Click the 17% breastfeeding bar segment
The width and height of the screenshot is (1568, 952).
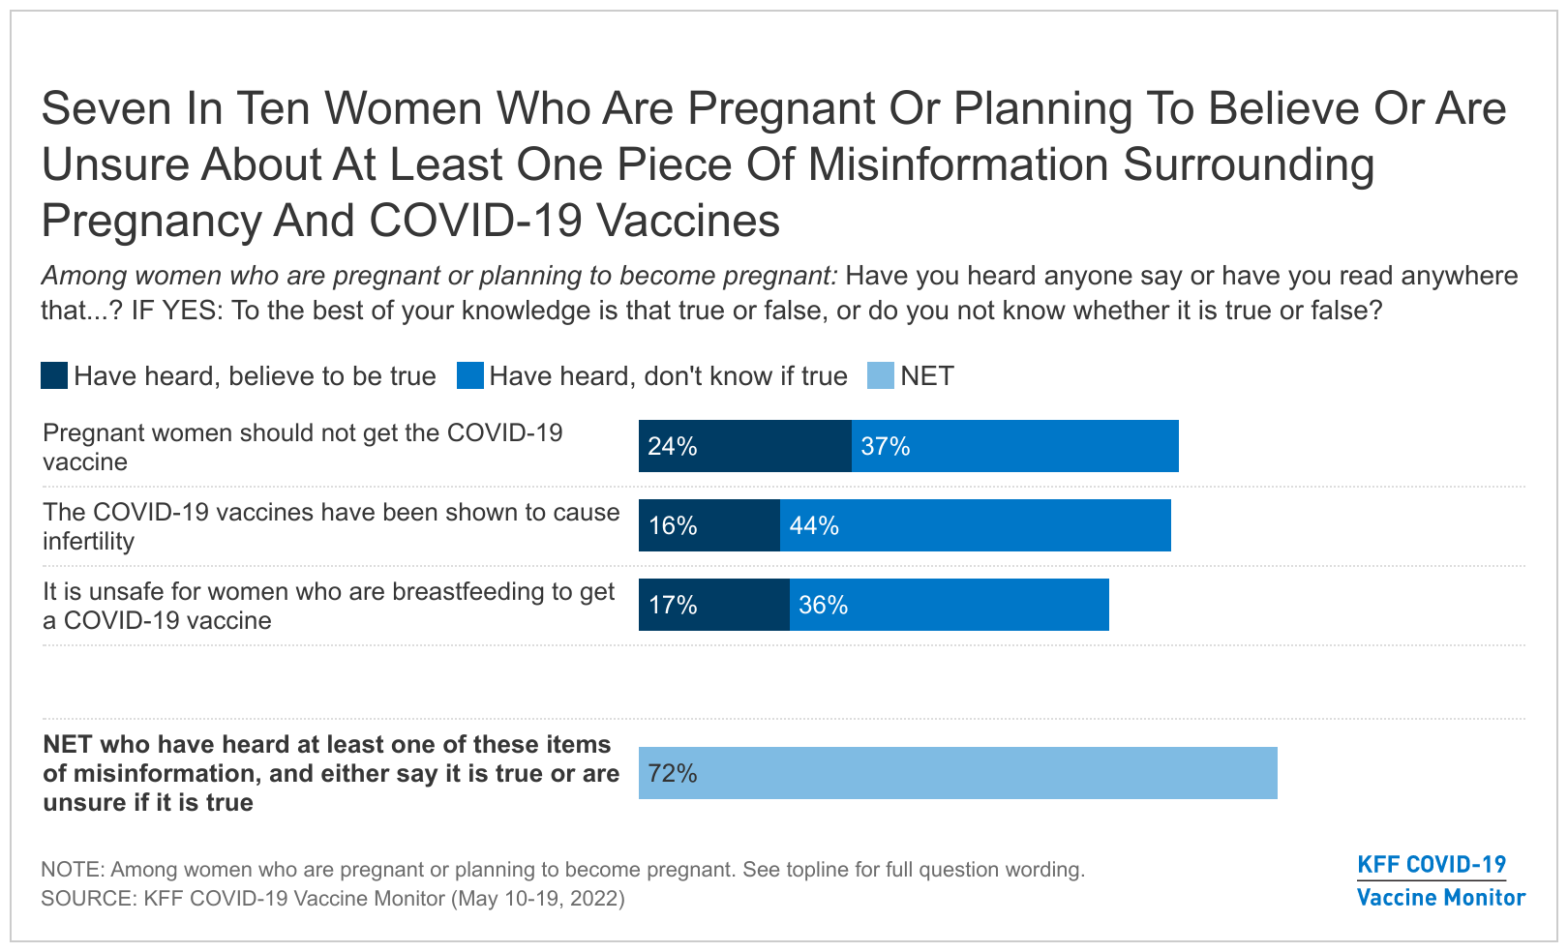coord(713,605)
